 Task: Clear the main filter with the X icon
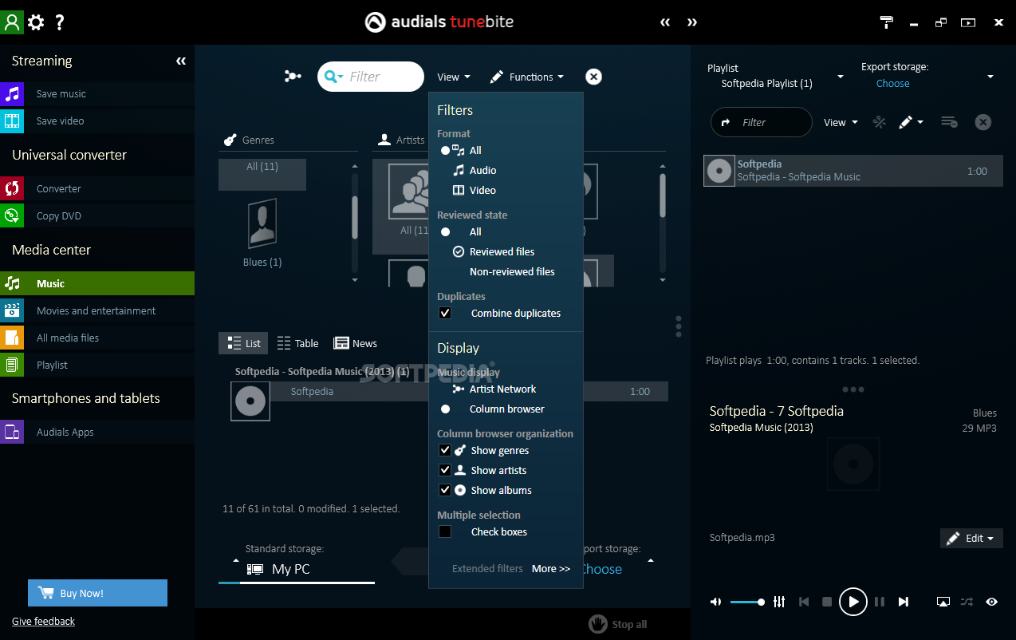point(593,77)
